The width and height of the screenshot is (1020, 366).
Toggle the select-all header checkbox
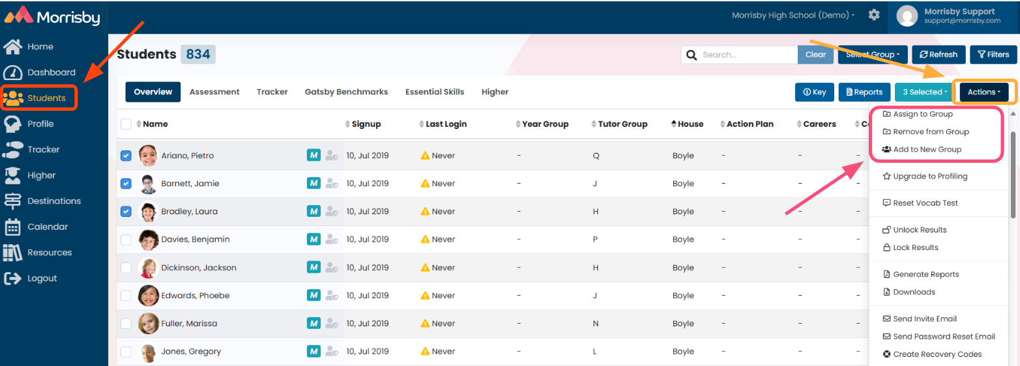[x=126, y=124]
